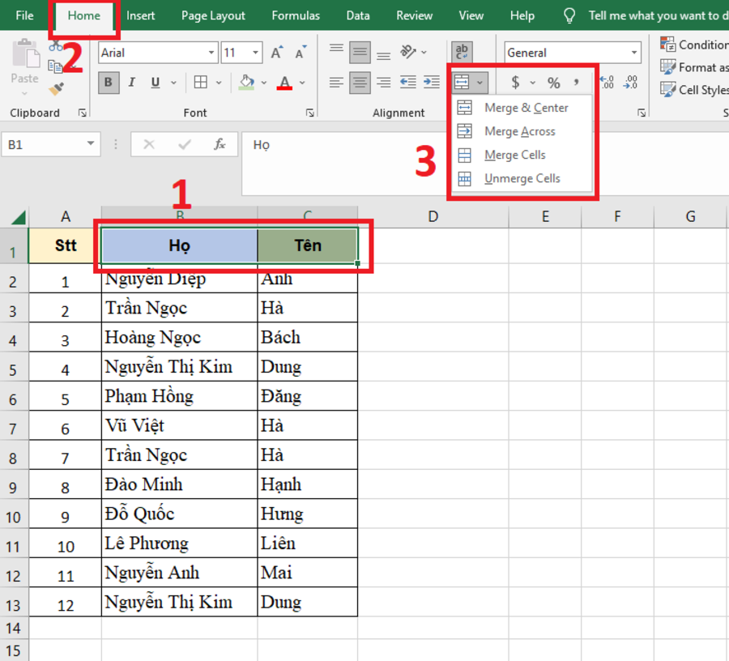The image size is (729, 661).
Task: Open the font size 11 dropdown
Action: tap(255, 53)
